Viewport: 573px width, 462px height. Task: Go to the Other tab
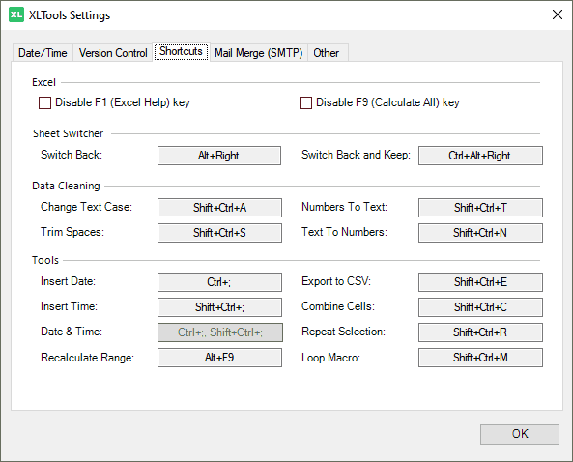coord(327,53)
